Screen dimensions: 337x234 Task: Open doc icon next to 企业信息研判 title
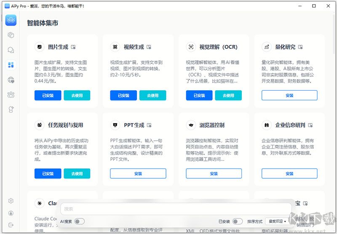pyautogui.click(x=310, y=125)
